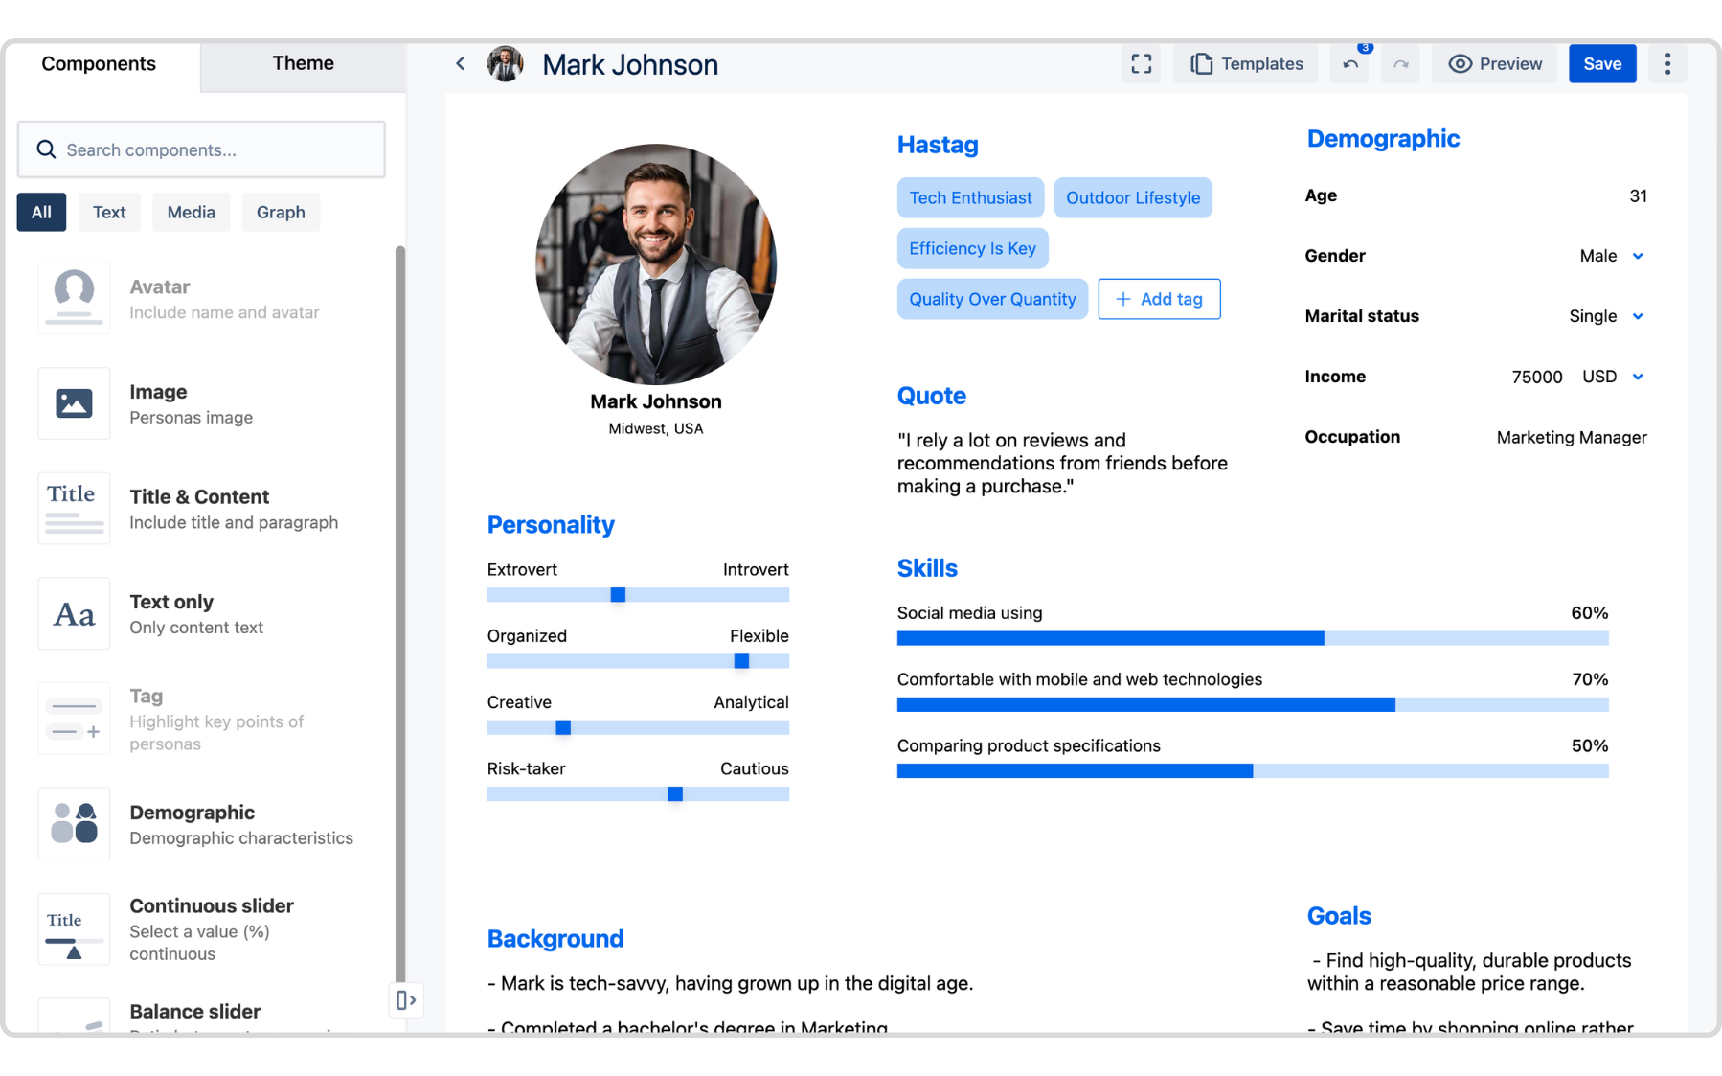The height and width of the screenshot is (1076, 1722).
Task: Select the Avatar component icon
Action: [74, 298]
